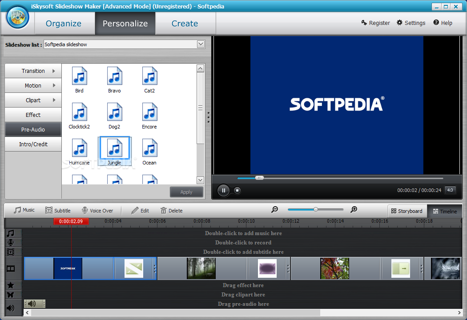This screenshot has height=320, width=467.
Task: Click the subtitle track filmstrip icon
Action: point(11,252)
